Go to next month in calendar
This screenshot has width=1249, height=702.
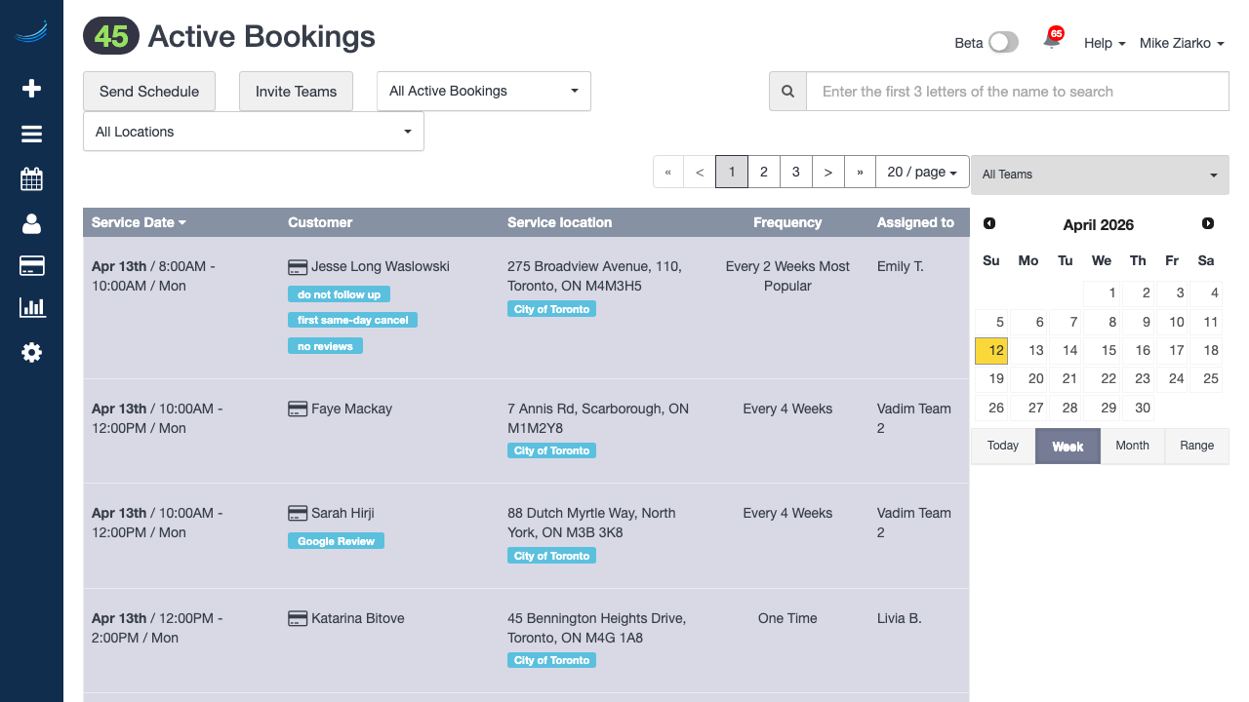pyautogui.click(x=1208, y=224)
